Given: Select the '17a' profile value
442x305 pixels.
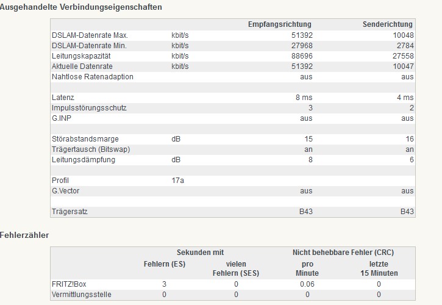Looking at the screenshot, I should [x=178, y=181].
